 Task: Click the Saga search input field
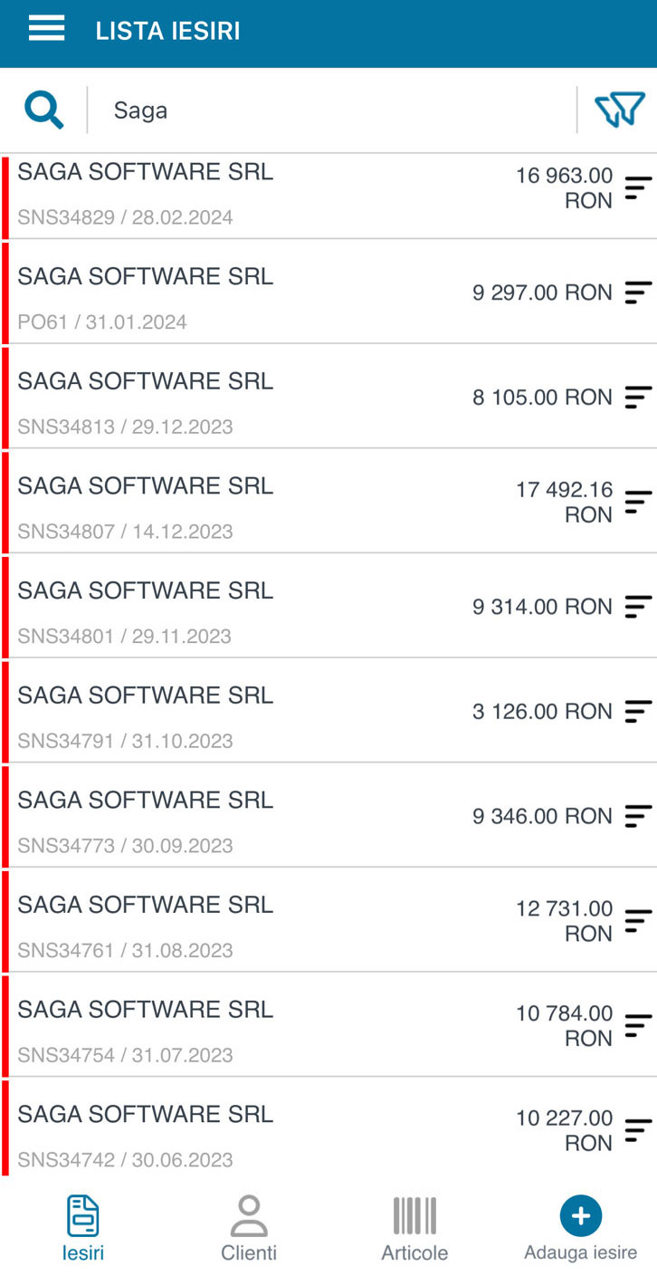pos(335,110)
